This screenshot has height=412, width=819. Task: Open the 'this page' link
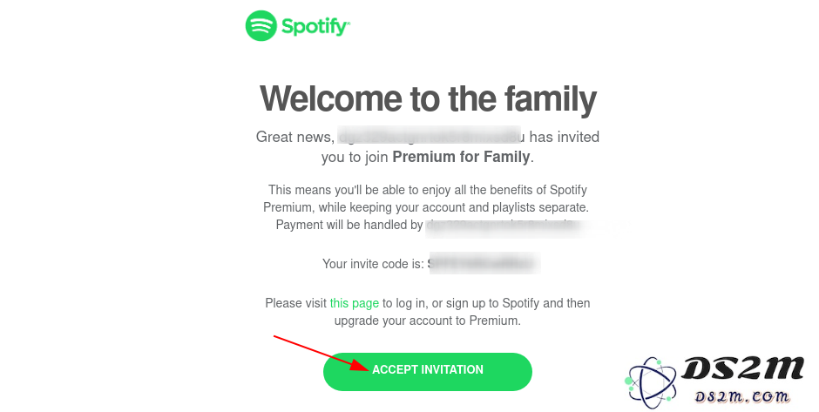click(x=354, y=303)
